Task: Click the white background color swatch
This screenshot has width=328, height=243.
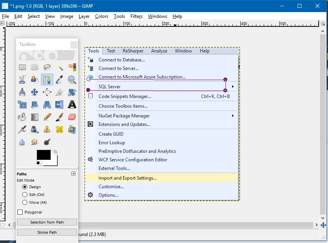Action: pos(53,162)
